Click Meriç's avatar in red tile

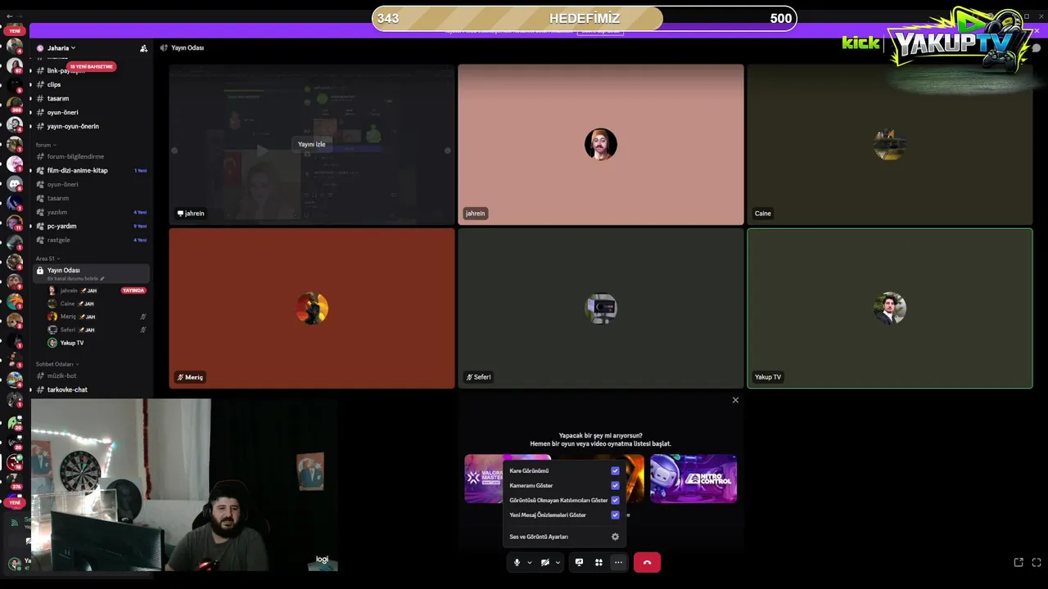[x=312, y=308]
